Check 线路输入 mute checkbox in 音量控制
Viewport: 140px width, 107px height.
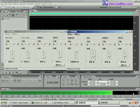pyautogui.click(x=103, y=62)
